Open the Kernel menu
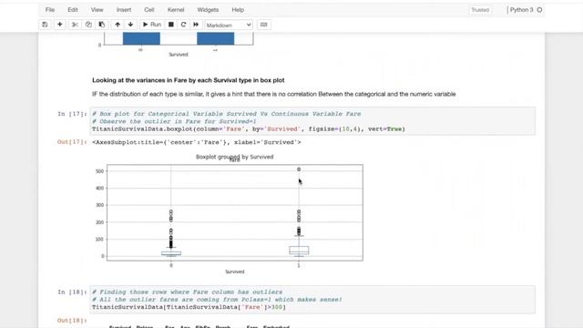 tap(176, 10)
